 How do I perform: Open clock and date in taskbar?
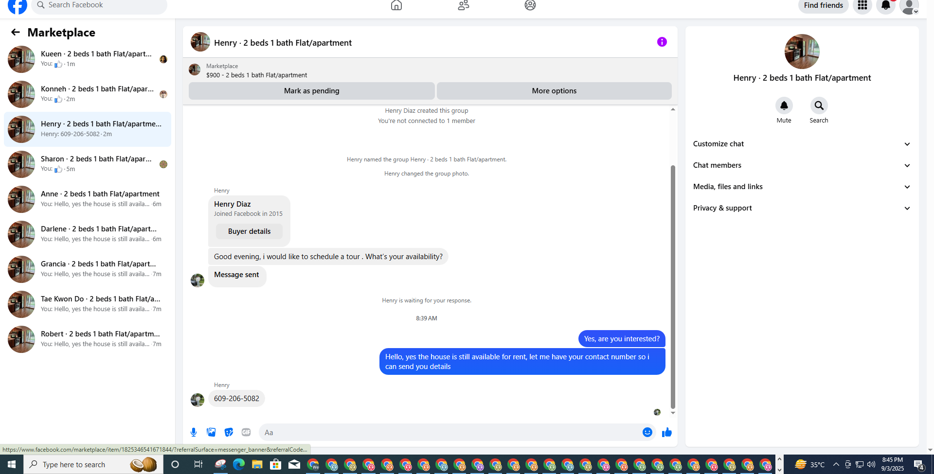pos(893,464)
